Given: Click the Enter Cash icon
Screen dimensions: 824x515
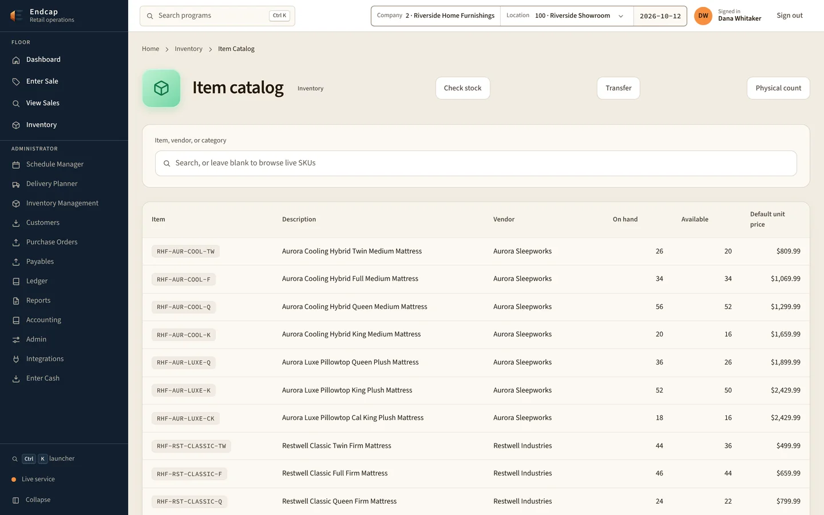Looking at the screenshot, I should coord(16,379).
